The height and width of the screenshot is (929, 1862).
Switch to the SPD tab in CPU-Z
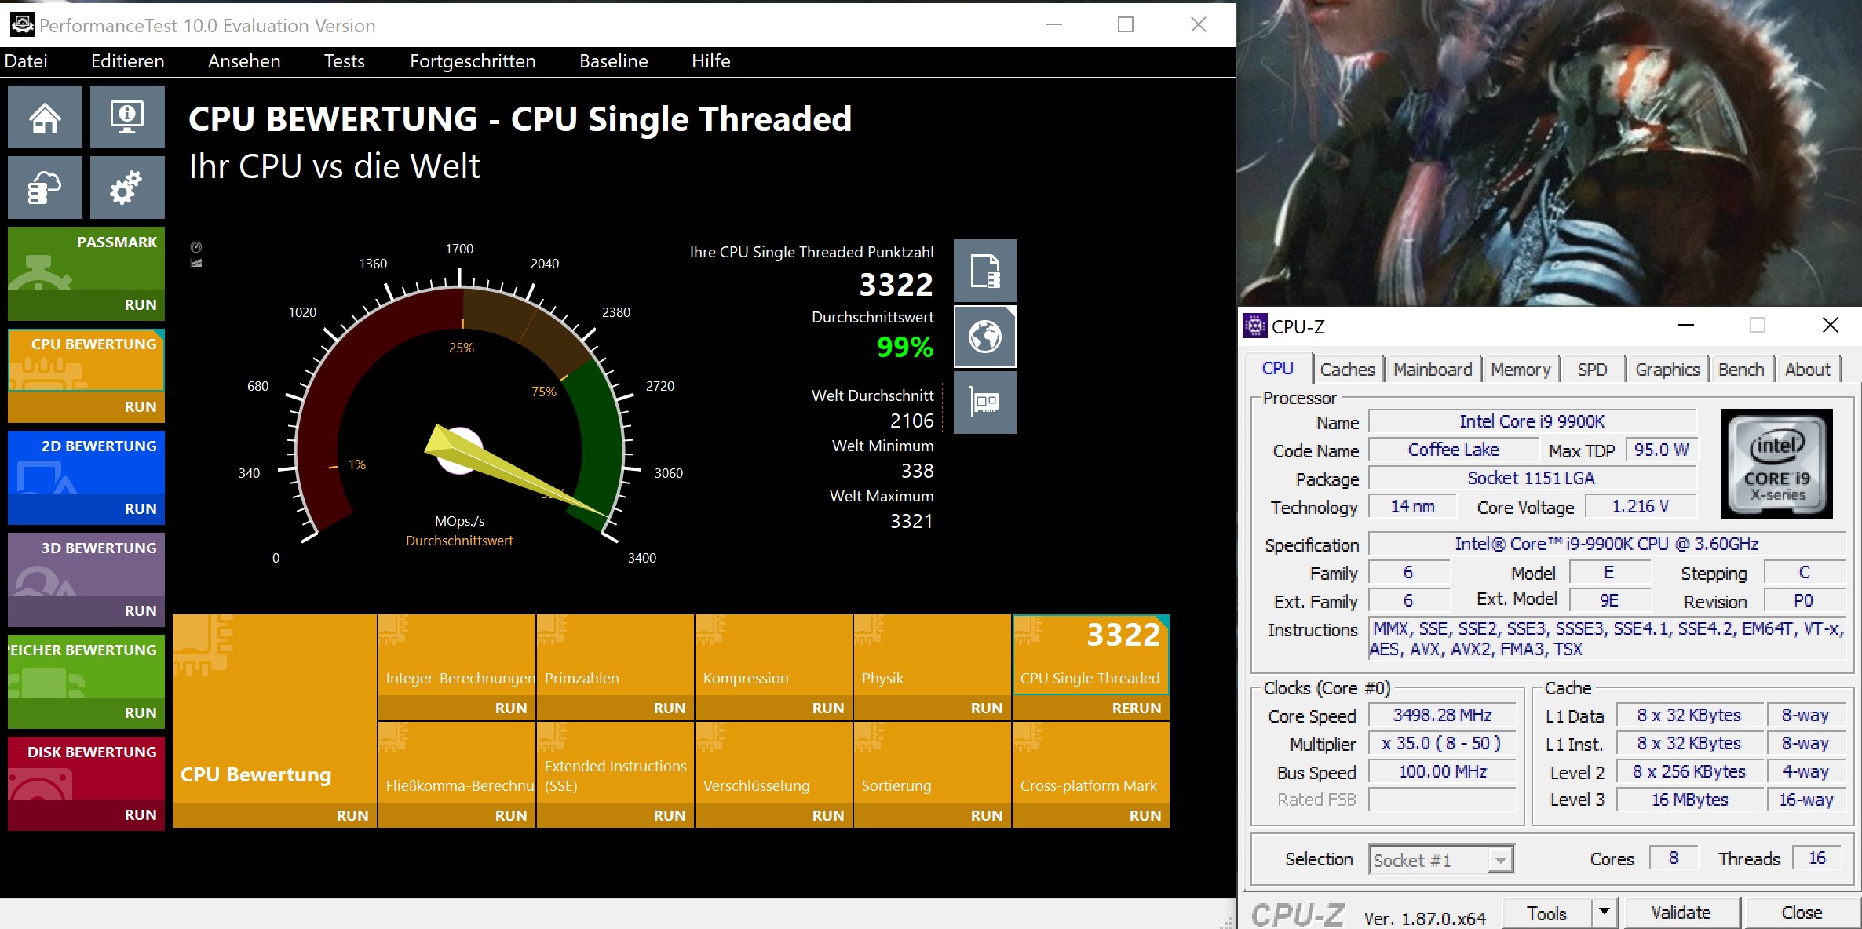1592,370
